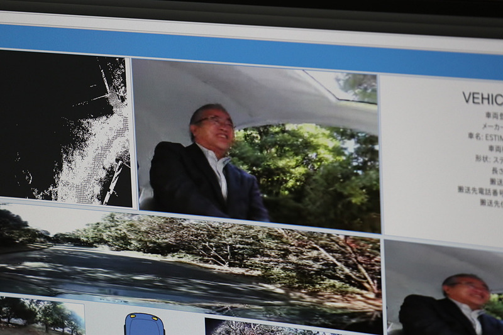Open the black-and-white point cloud map panel
Image resolution: width=503 pixels, height=335 pixels.
[x=65, y=127]
